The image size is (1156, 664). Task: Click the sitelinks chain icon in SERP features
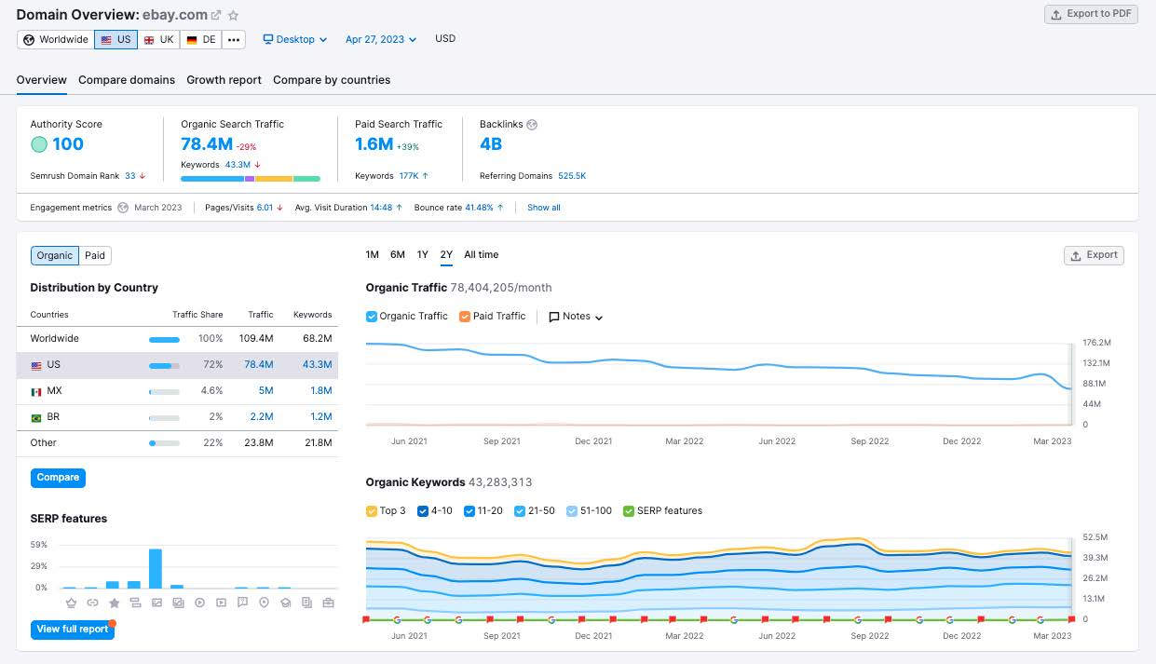(x=92, y=603)
